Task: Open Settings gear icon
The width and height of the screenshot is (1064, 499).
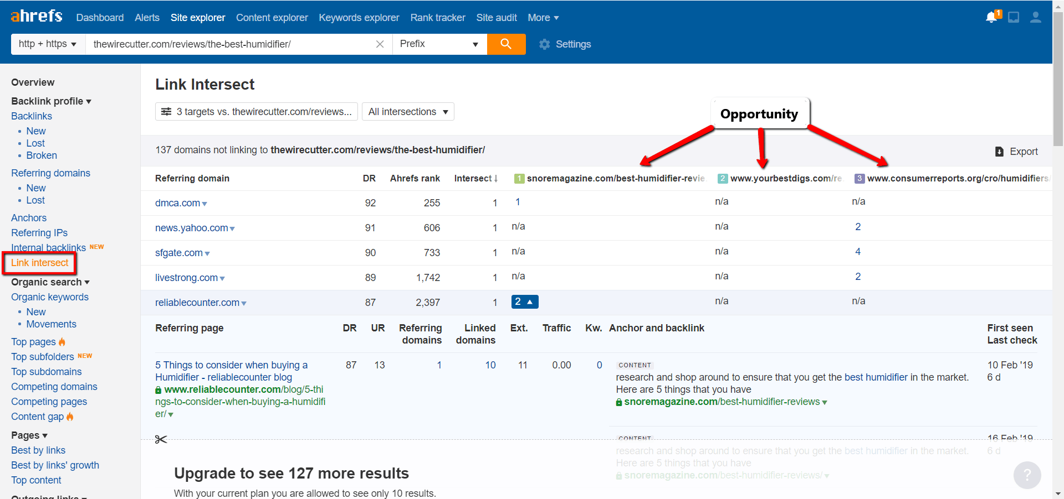Action: click(545, 44)
